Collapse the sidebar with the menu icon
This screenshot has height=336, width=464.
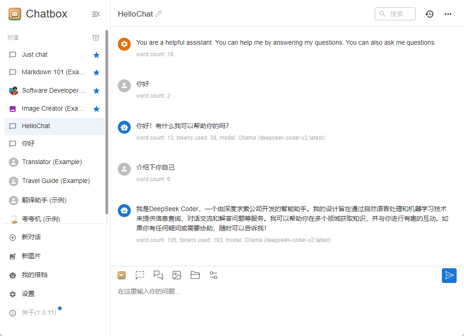[96, 14]
